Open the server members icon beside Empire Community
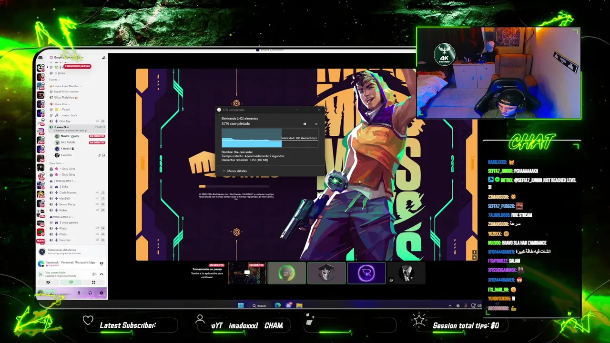This screenshot has width=610, height=343. pyautogui.click(x=103, y=58)
